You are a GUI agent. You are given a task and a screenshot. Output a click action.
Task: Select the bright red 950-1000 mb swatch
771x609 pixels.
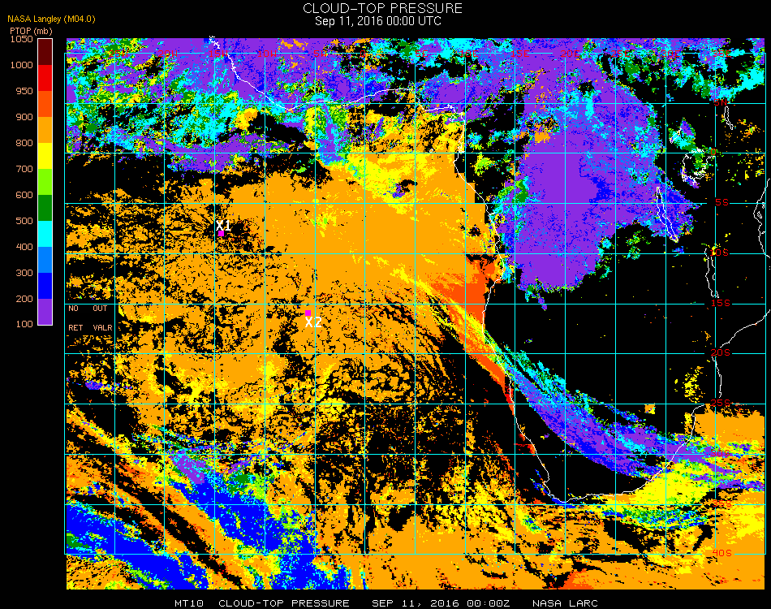tap(45, 78)
